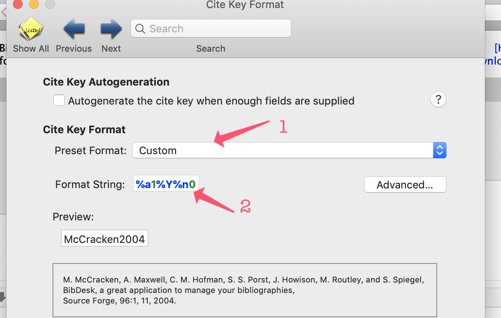Close the Cite Key Format window

(x=18, y=4)
